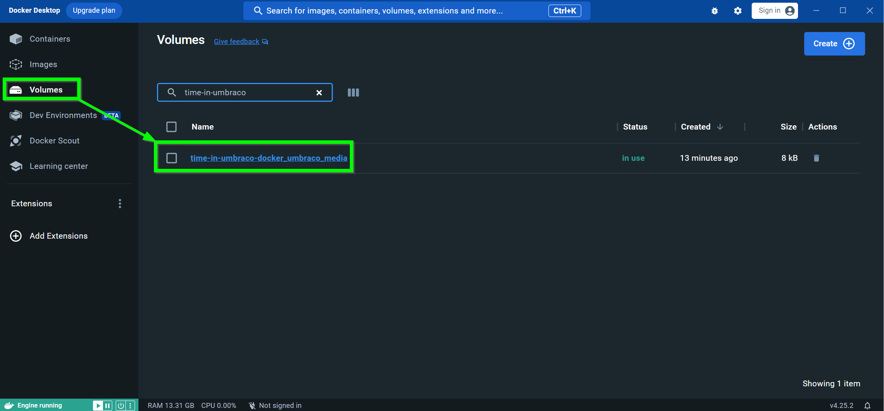Image resolution: width=884 pixels, height=411 pixels.
Task: Click the Create volume button
Action: click(x=834, y=44)
